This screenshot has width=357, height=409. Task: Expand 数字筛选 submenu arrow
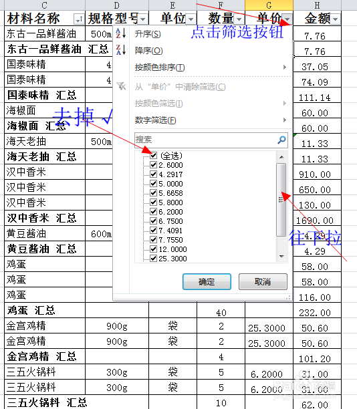[285, 120]
